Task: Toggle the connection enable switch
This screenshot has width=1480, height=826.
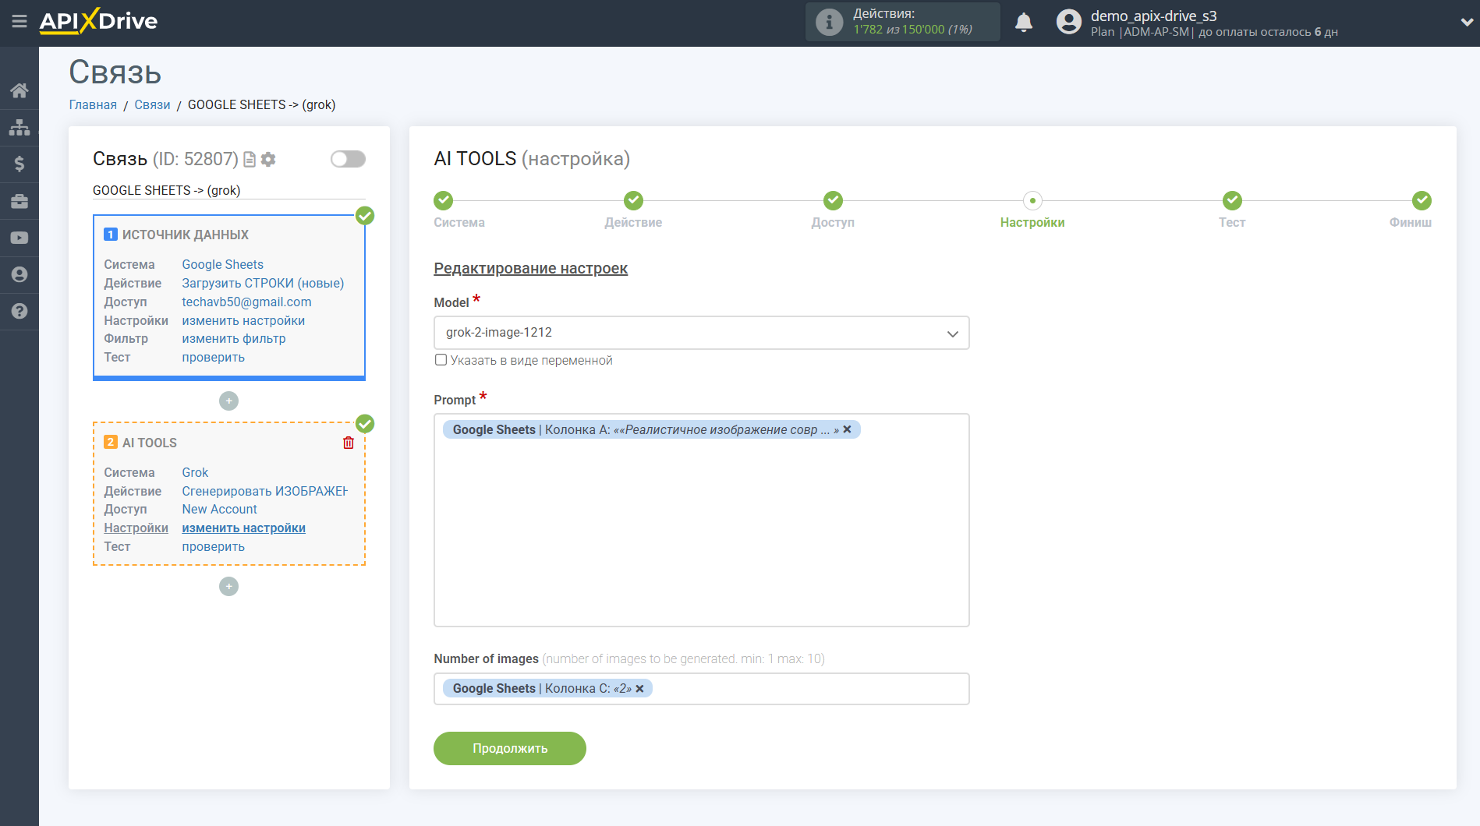Action: tap(348, 159)
